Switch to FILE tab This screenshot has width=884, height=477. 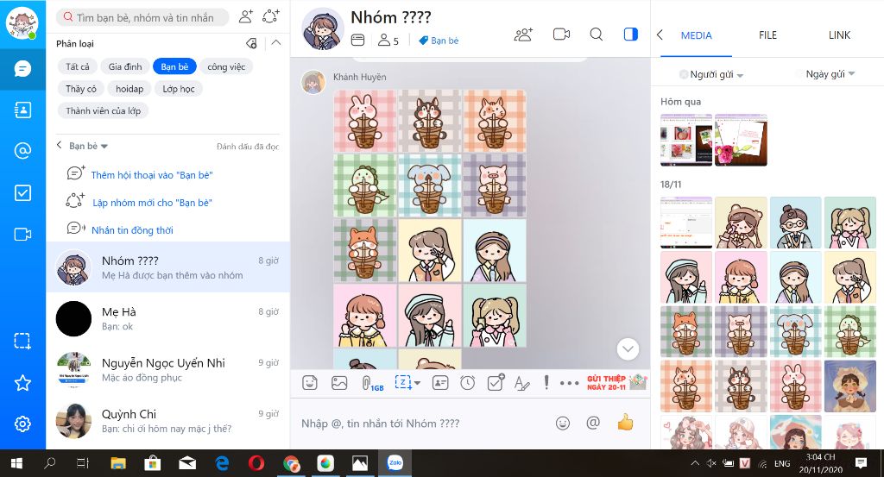767,35
